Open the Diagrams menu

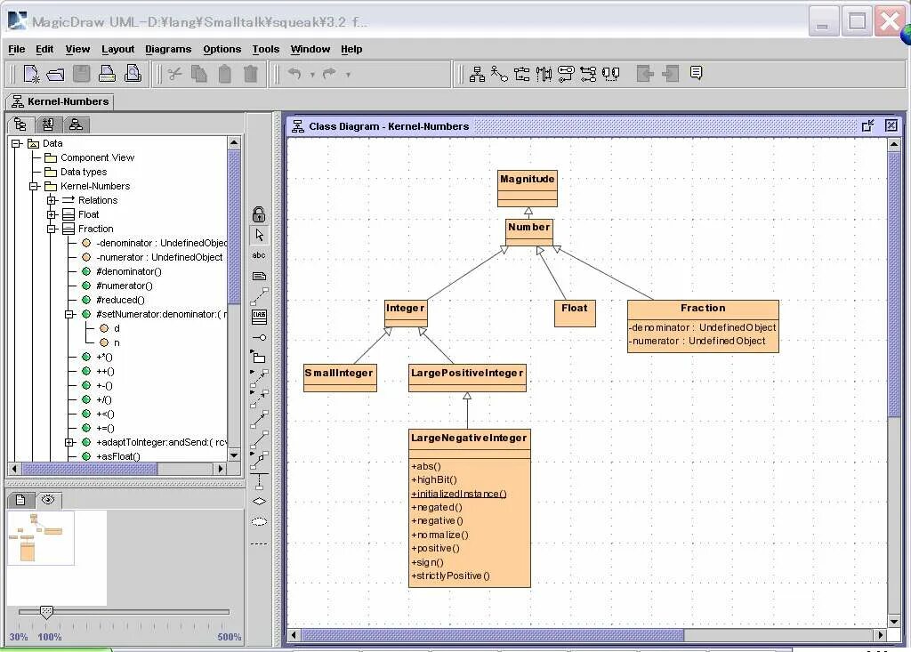[168, 50]
